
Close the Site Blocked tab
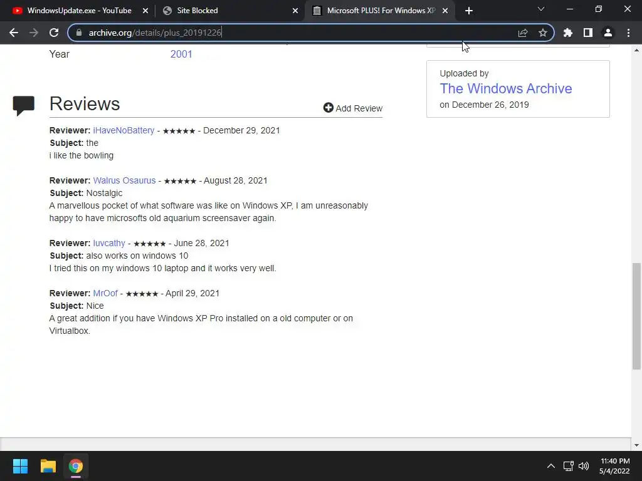pyautogui.click(x=295, y=11)
